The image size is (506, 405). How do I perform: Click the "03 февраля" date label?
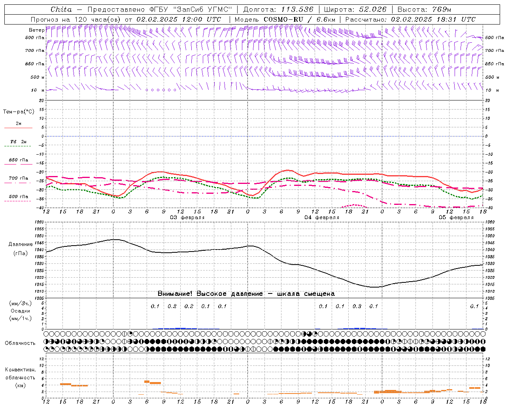pyautogui.click(x=187, y=218)
